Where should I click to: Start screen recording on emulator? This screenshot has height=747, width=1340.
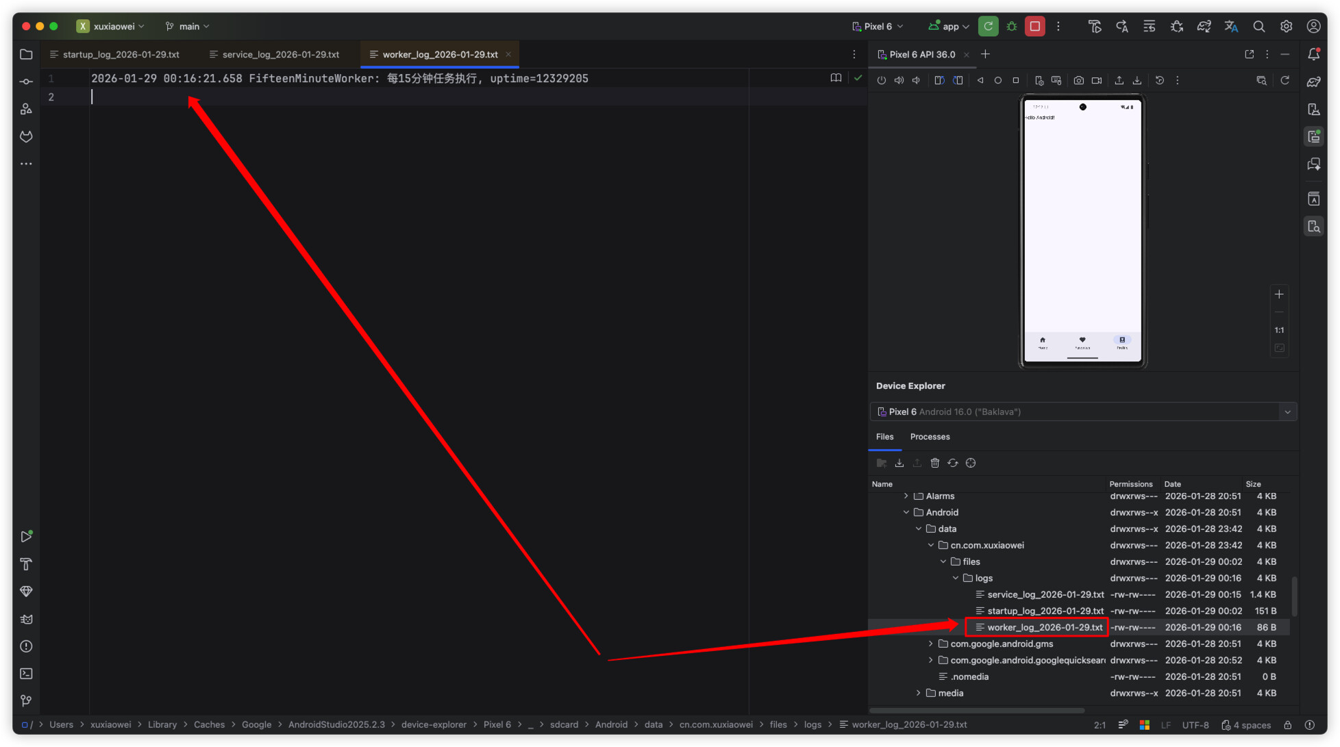pyautogui.click(x=1096, y=81)
